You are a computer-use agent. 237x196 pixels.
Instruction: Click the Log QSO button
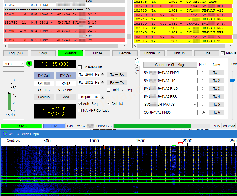[x=16, y=53]
